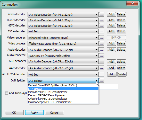
Task: Click Add for HEVC decoder
Action: coord(111,25)
